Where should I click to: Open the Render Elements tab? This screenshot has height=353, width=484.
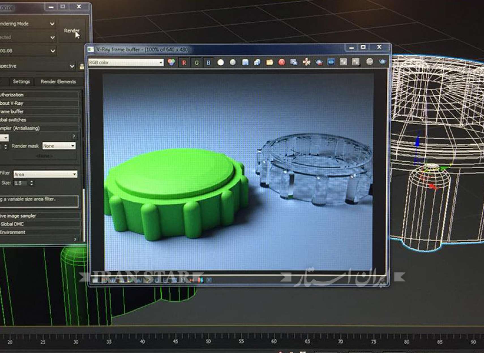point(58,82)
